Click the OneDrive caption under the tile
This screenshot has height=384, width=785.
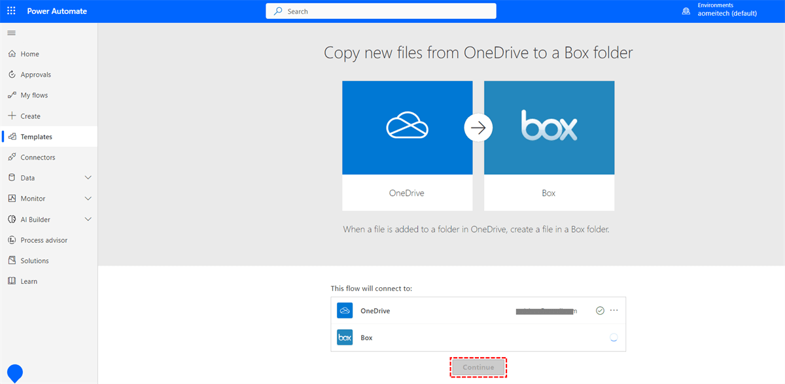tap(407, 193)
